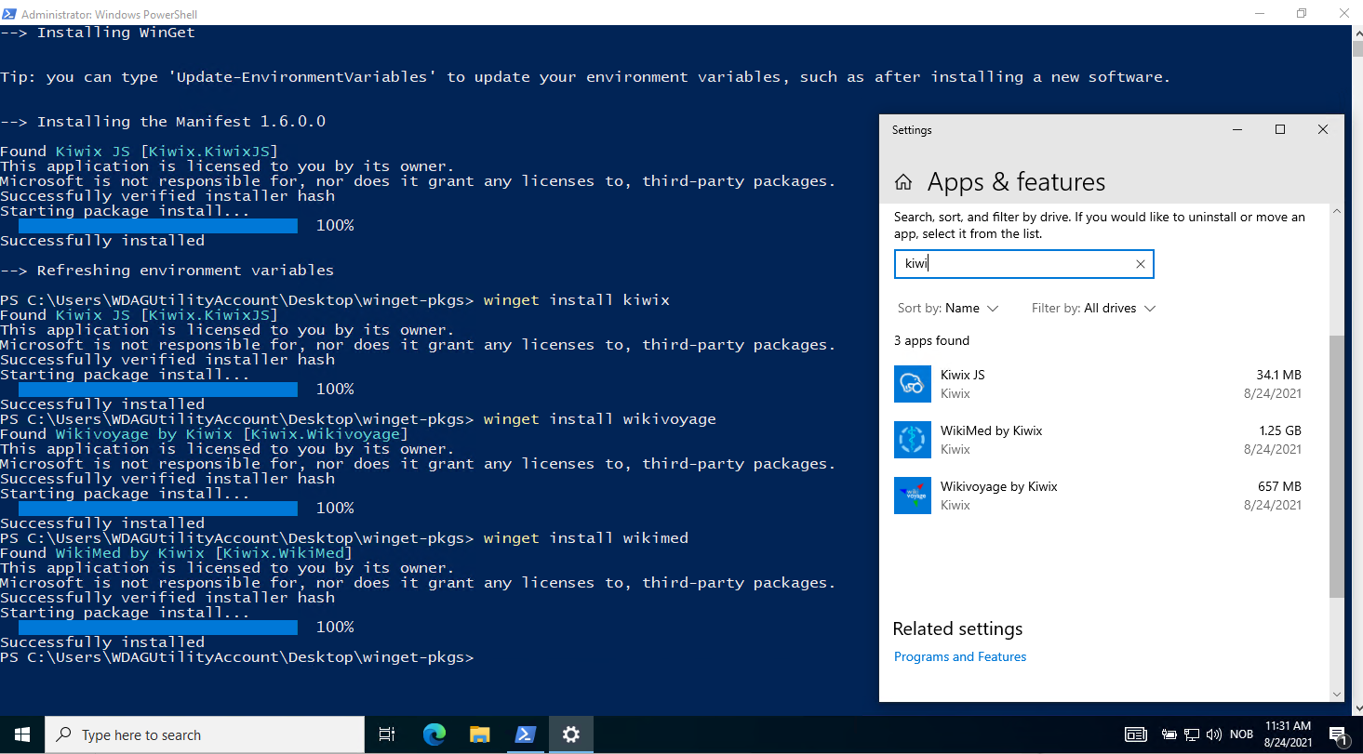Click the WikiMed by Kiwix app icon
The image size is (1363, 754).
[913, 440]
